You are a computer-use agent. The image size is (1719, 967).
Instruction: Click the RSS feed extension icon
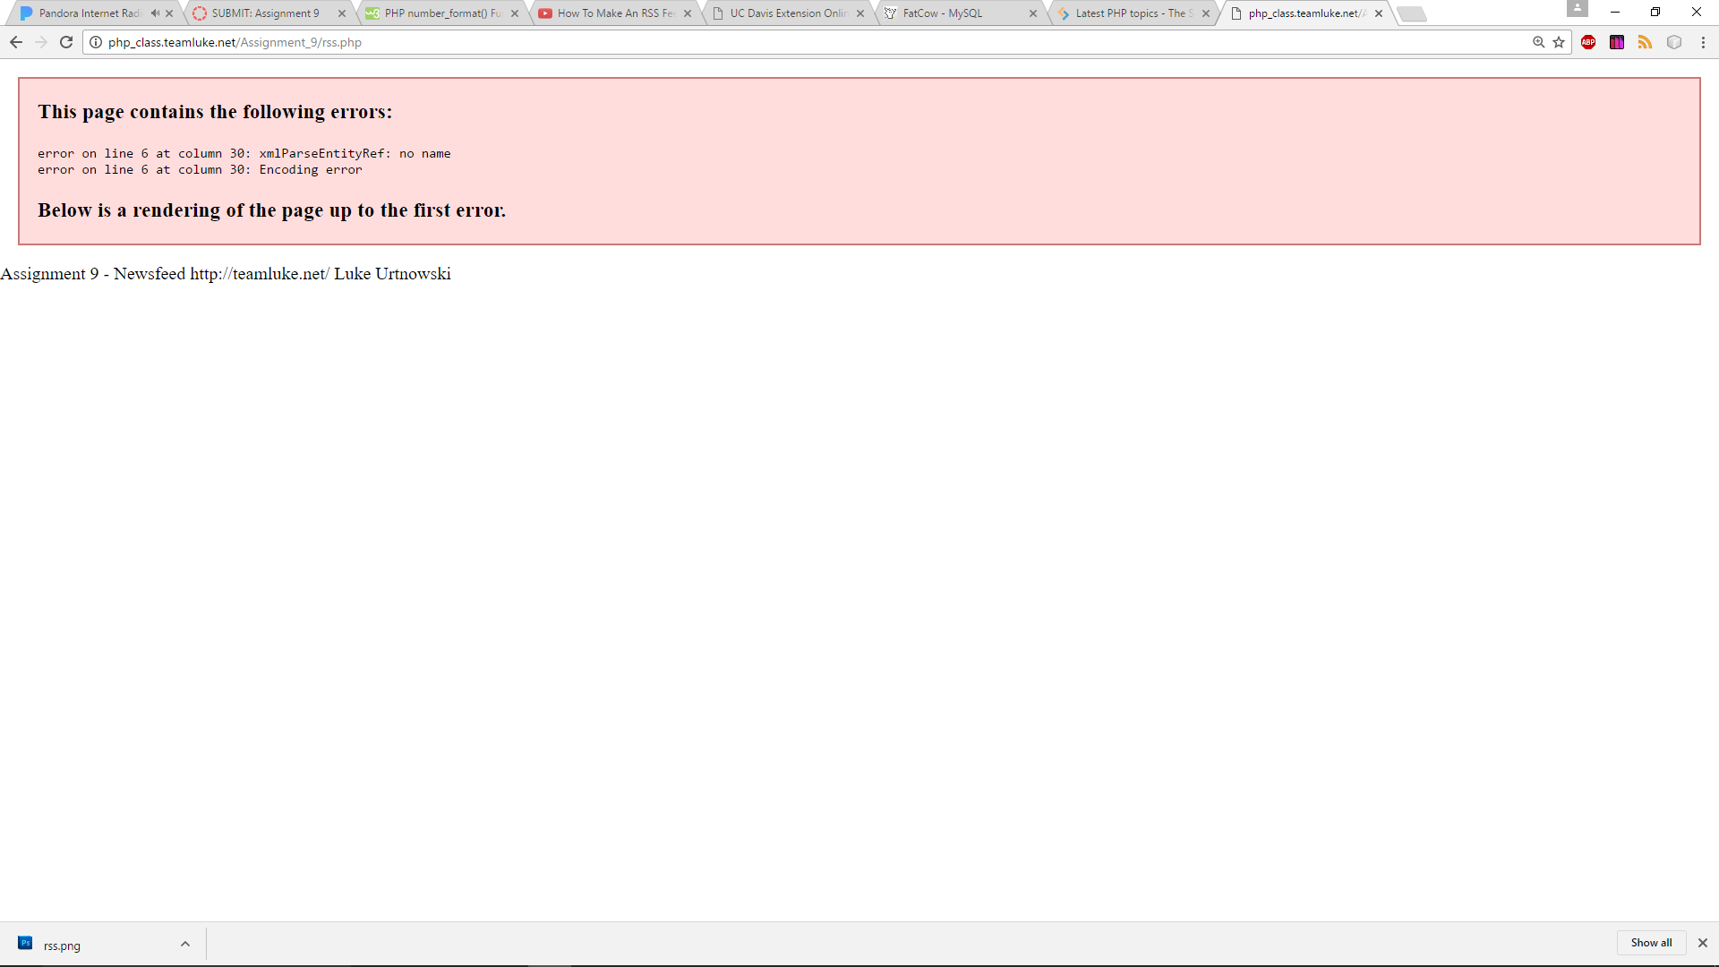(1645, 42)
